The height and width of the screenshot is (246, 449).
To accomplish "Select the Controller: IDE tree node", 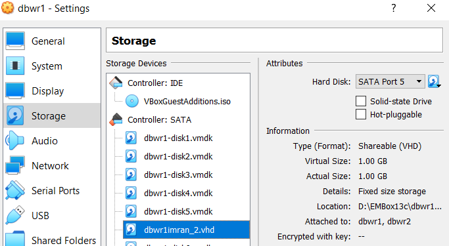I will pos(155,83).
